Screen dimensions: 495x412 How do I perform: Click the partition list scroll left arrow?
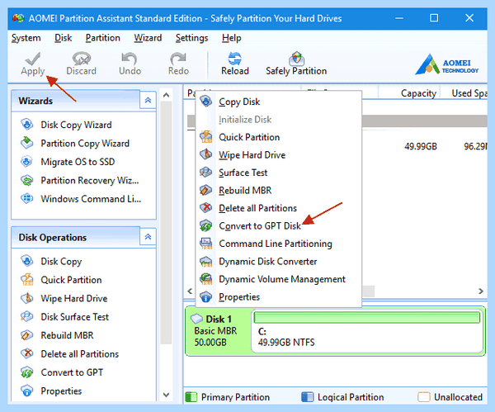pyautogui.click(x=190, y=291)
